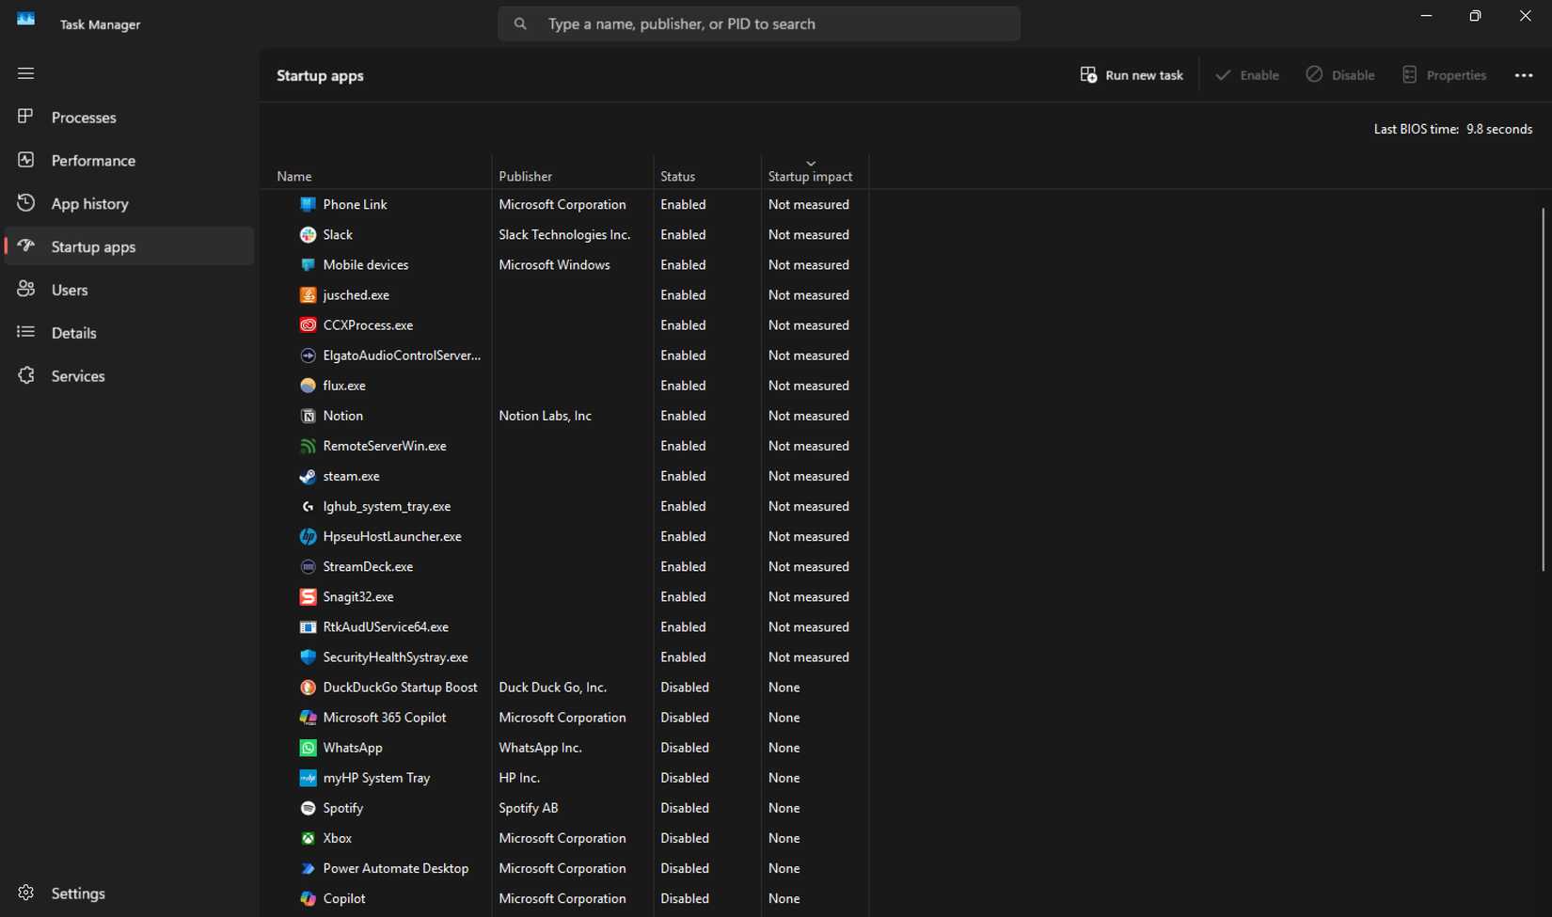This screenshot has width=1552, height=917.
Task: Disable the selected startup app
Action: click(x=1340, y=74)
